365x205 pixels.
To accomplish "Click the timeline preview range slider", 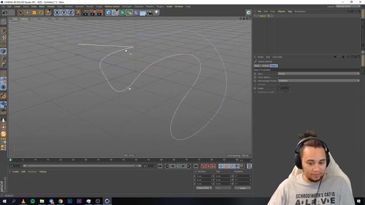I will point(82,166).
